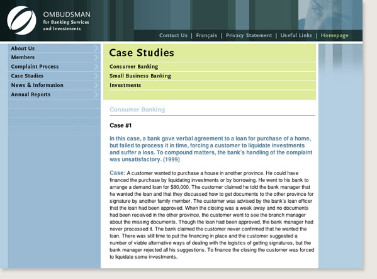Select Case Studies in the left navigation

(x=27, y=76)
